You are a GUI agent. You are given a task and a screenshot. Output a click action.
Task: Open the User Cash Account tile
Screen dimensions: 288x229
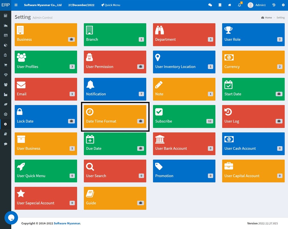coord(253,144)
